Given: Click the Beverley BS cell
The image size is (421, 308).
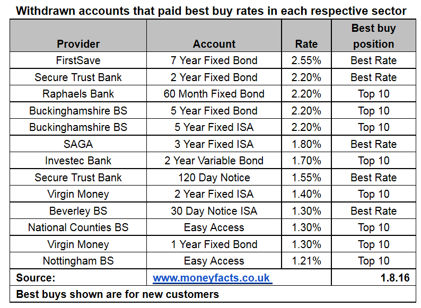Looking at the screenshot, I should [x=78, y=211].
